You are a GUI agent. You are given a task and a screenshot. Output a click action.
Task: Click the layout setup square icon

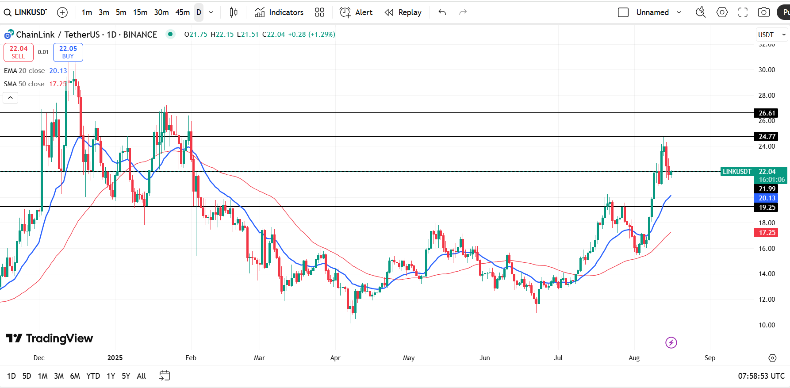click(623, 12)
